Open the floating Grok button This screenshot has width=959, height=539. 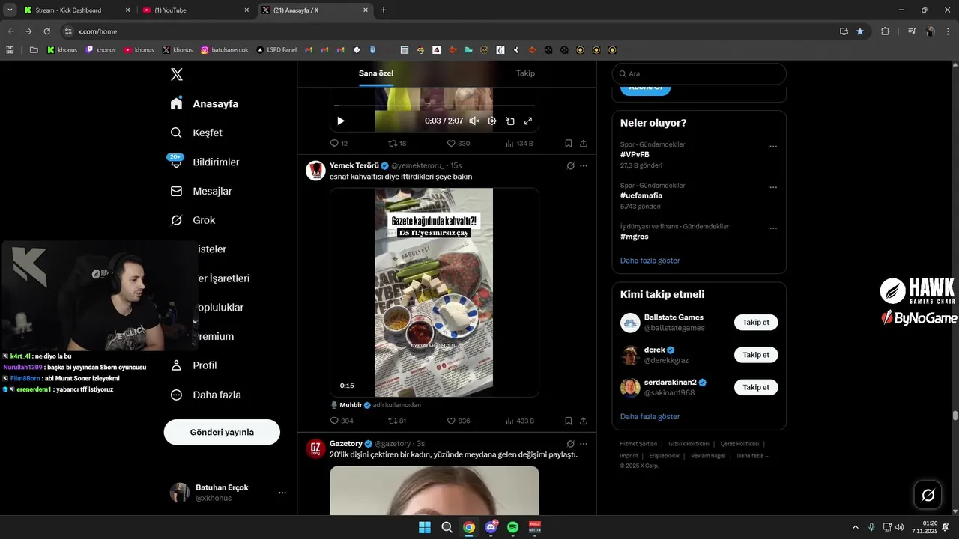(928, 495)
